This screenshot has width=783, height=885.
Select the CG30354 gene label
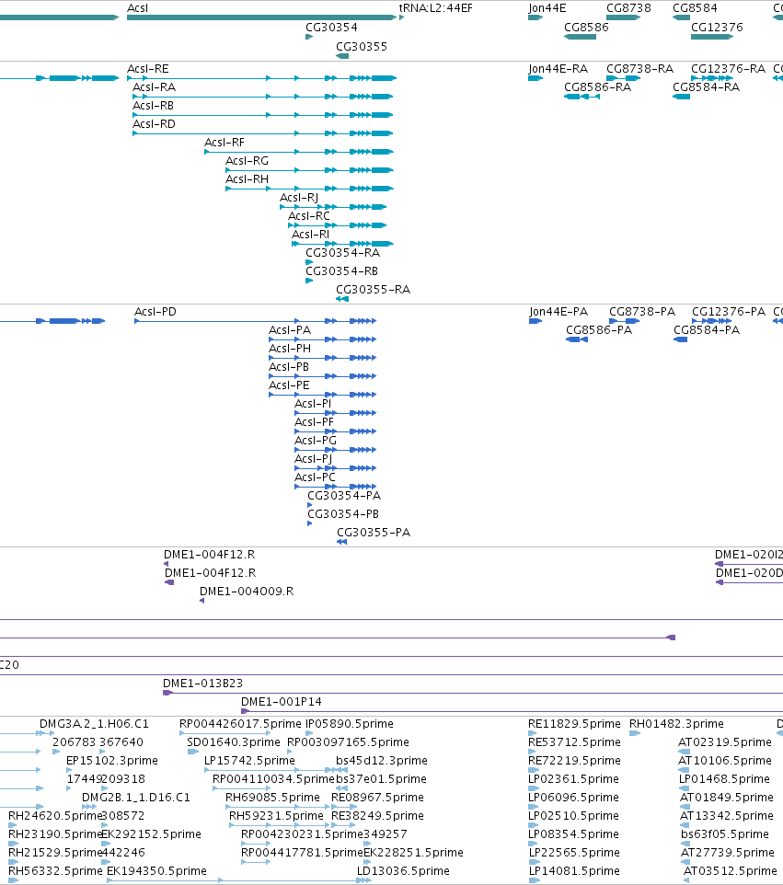[x=331, y=27]
